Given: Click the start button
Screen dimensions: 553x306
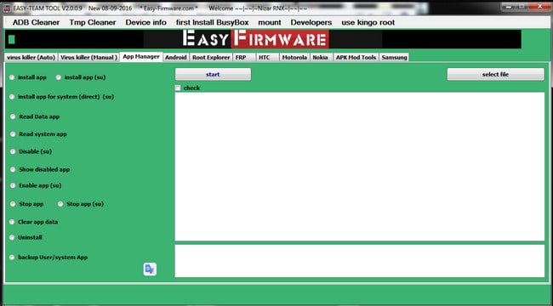Looking at the screenshot, I should coord(213,75).
